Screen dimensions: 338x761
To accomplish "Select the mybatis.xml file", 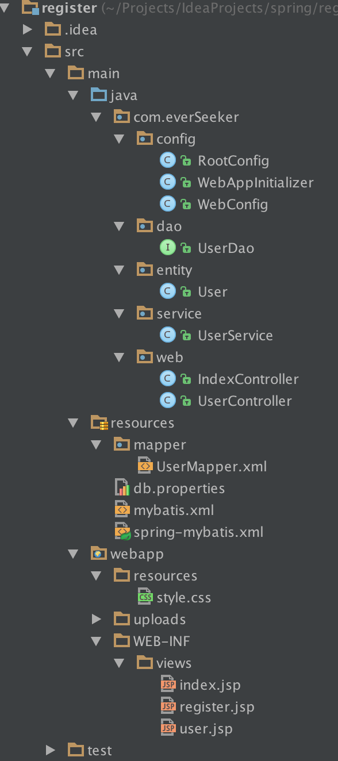I will 174,510.
